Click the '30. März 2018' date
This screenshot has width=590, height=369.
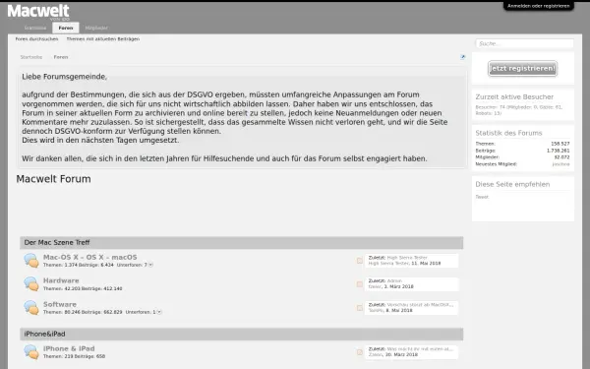click(400, 354)
